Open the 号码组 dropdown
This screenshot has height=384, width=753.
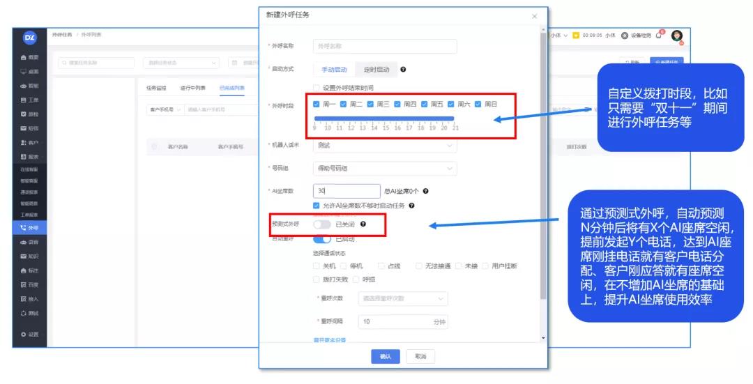[385, 169]
